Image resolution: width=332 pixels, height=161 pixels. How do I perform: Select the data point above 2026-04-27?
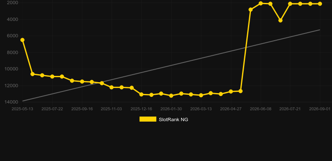coord(231,91)
